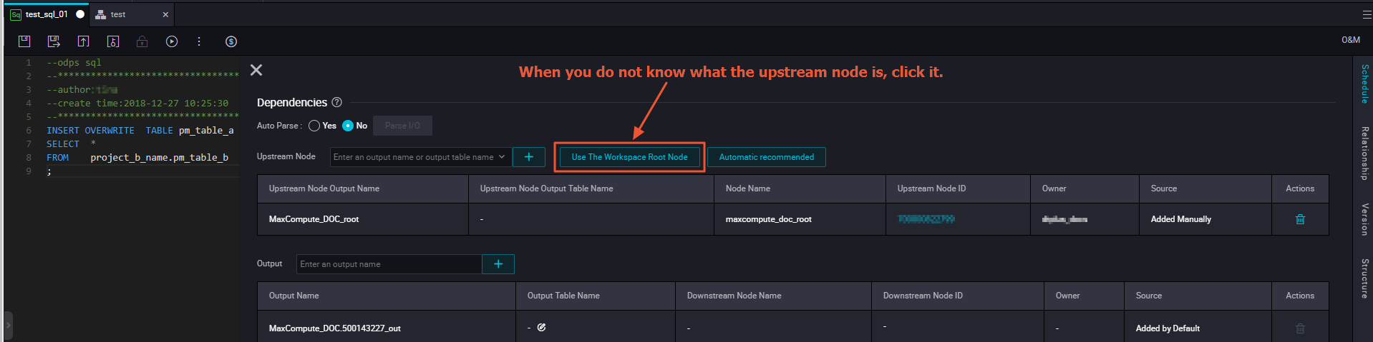Click the INSERT OVERWRITE code line
The width and height of the screenshot is (1373, 342).
tap(140, 131)
